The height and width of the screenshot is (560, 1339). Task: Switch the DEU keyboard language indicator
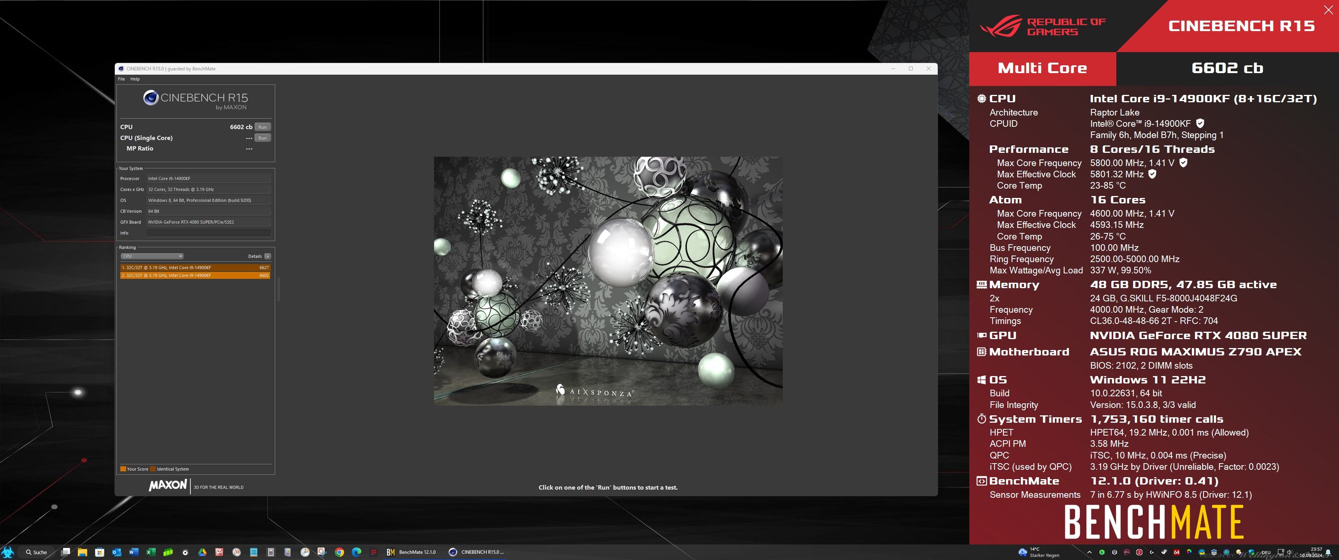[x=1266, y=553]
